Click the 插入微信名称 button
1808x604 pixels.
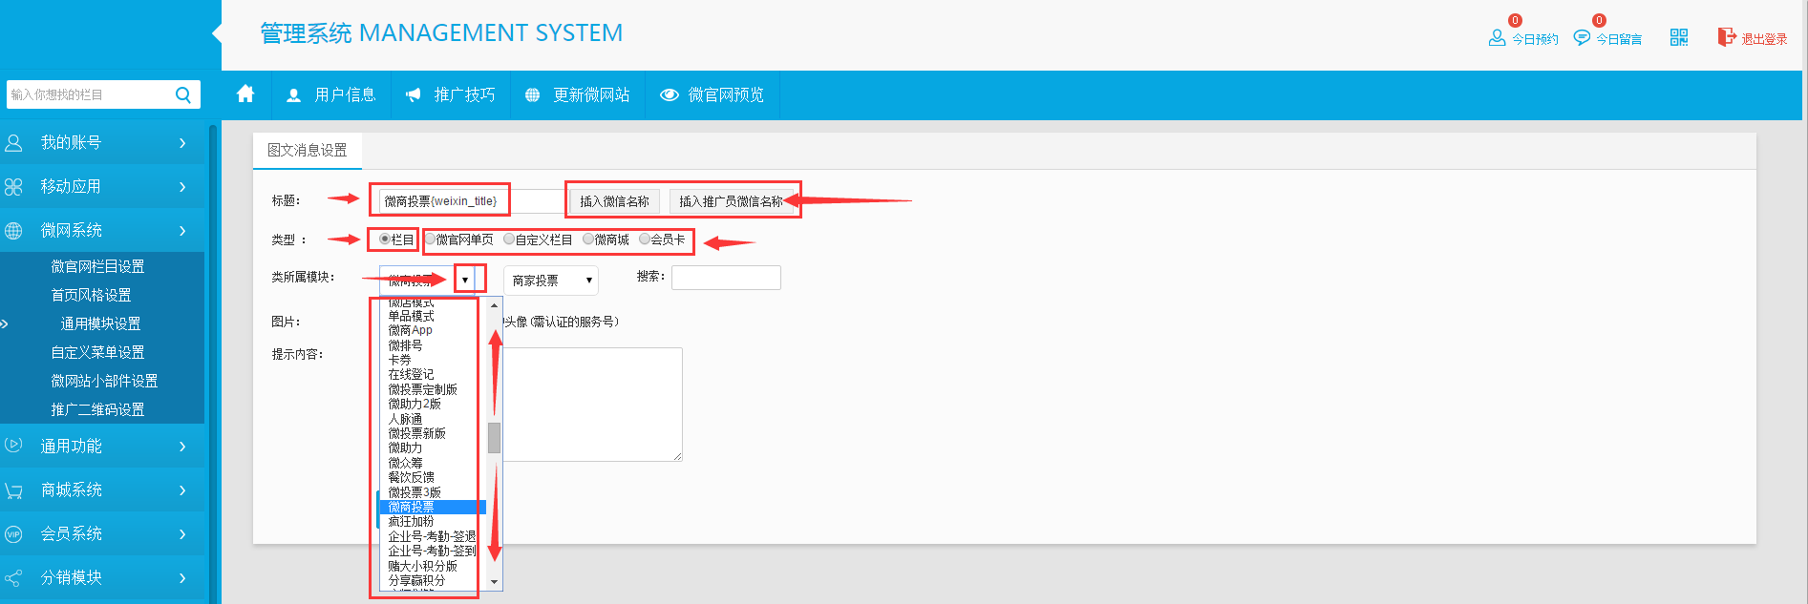point(614,201)
